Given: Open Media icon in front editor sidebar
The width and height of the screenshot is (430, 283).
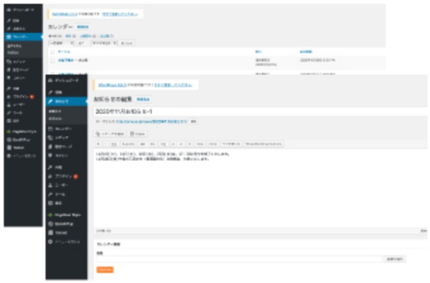Looking at the screenshot, I should click(51, 137).
